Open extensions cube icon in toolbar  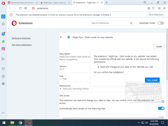click(159, 8)
